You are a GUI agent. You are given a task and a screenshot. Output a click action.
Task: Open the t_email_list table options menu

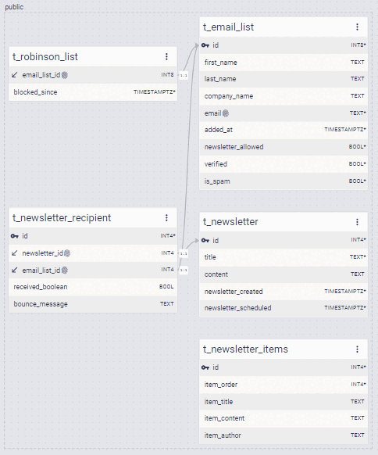tap(357, 27)
